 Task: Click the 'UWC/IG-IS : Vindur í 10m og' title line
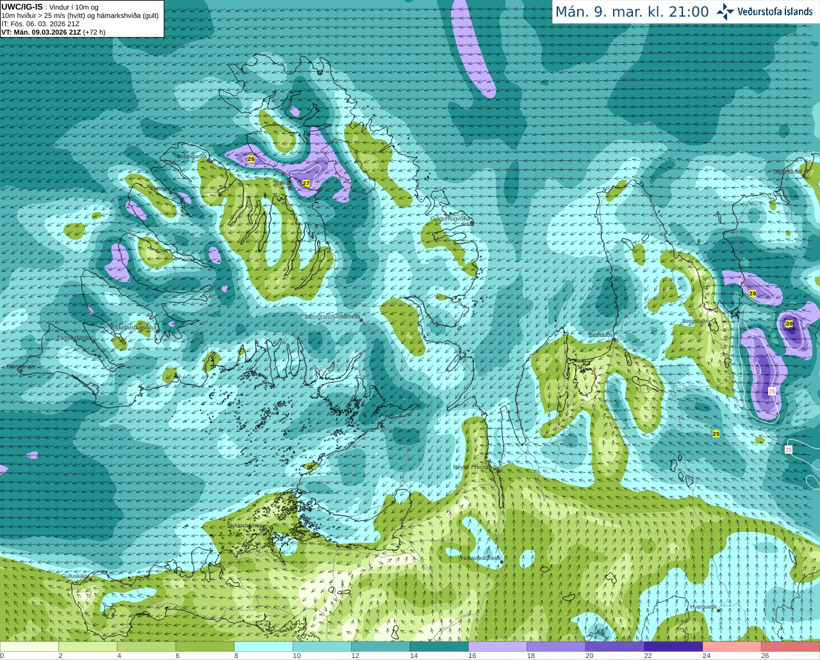pos(50,7)
